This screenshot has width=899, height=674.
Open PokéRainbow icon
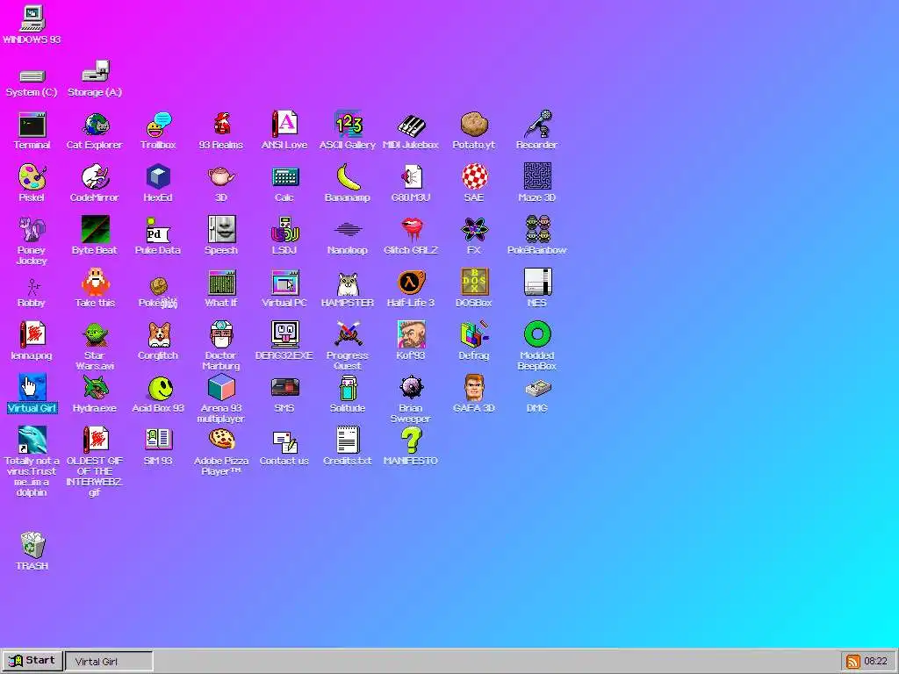tap(536, 231)
